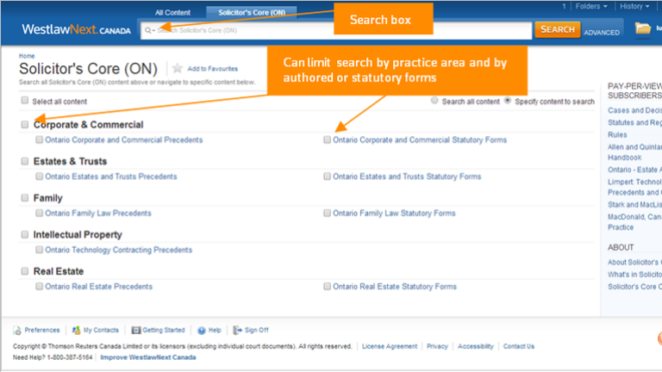Click Add to Favourites link

pos(212,69)
